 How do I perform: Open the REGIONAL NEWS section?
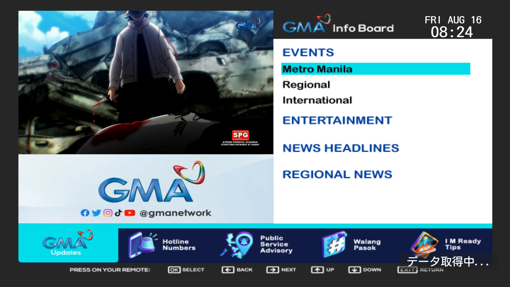337,174
